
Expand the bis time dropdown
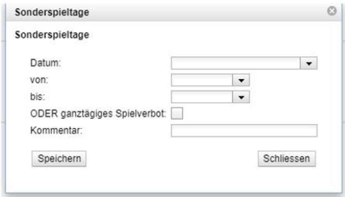[241, 97]
